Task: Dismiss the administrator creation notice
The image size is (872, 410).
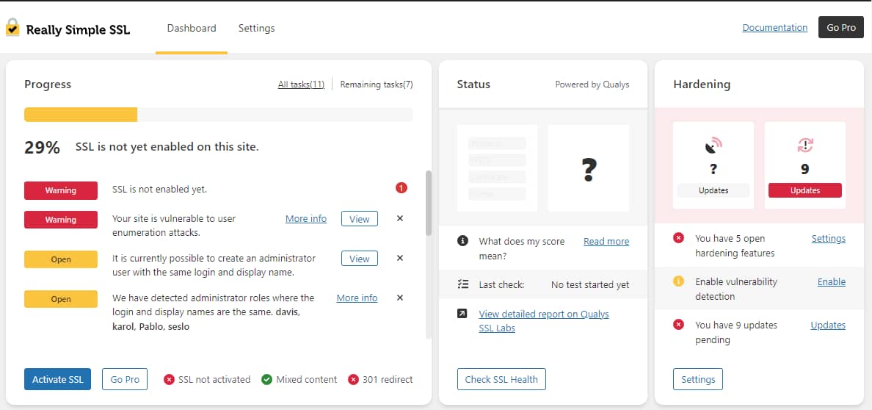Action: [400, 258]
